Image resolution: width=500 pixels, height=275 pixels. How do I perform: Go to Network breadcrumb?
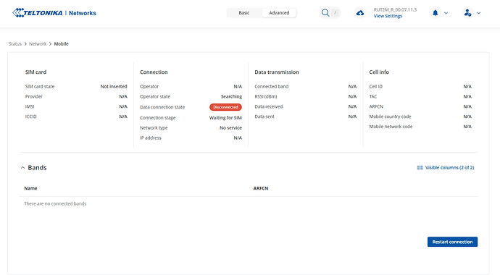point(38,43)
